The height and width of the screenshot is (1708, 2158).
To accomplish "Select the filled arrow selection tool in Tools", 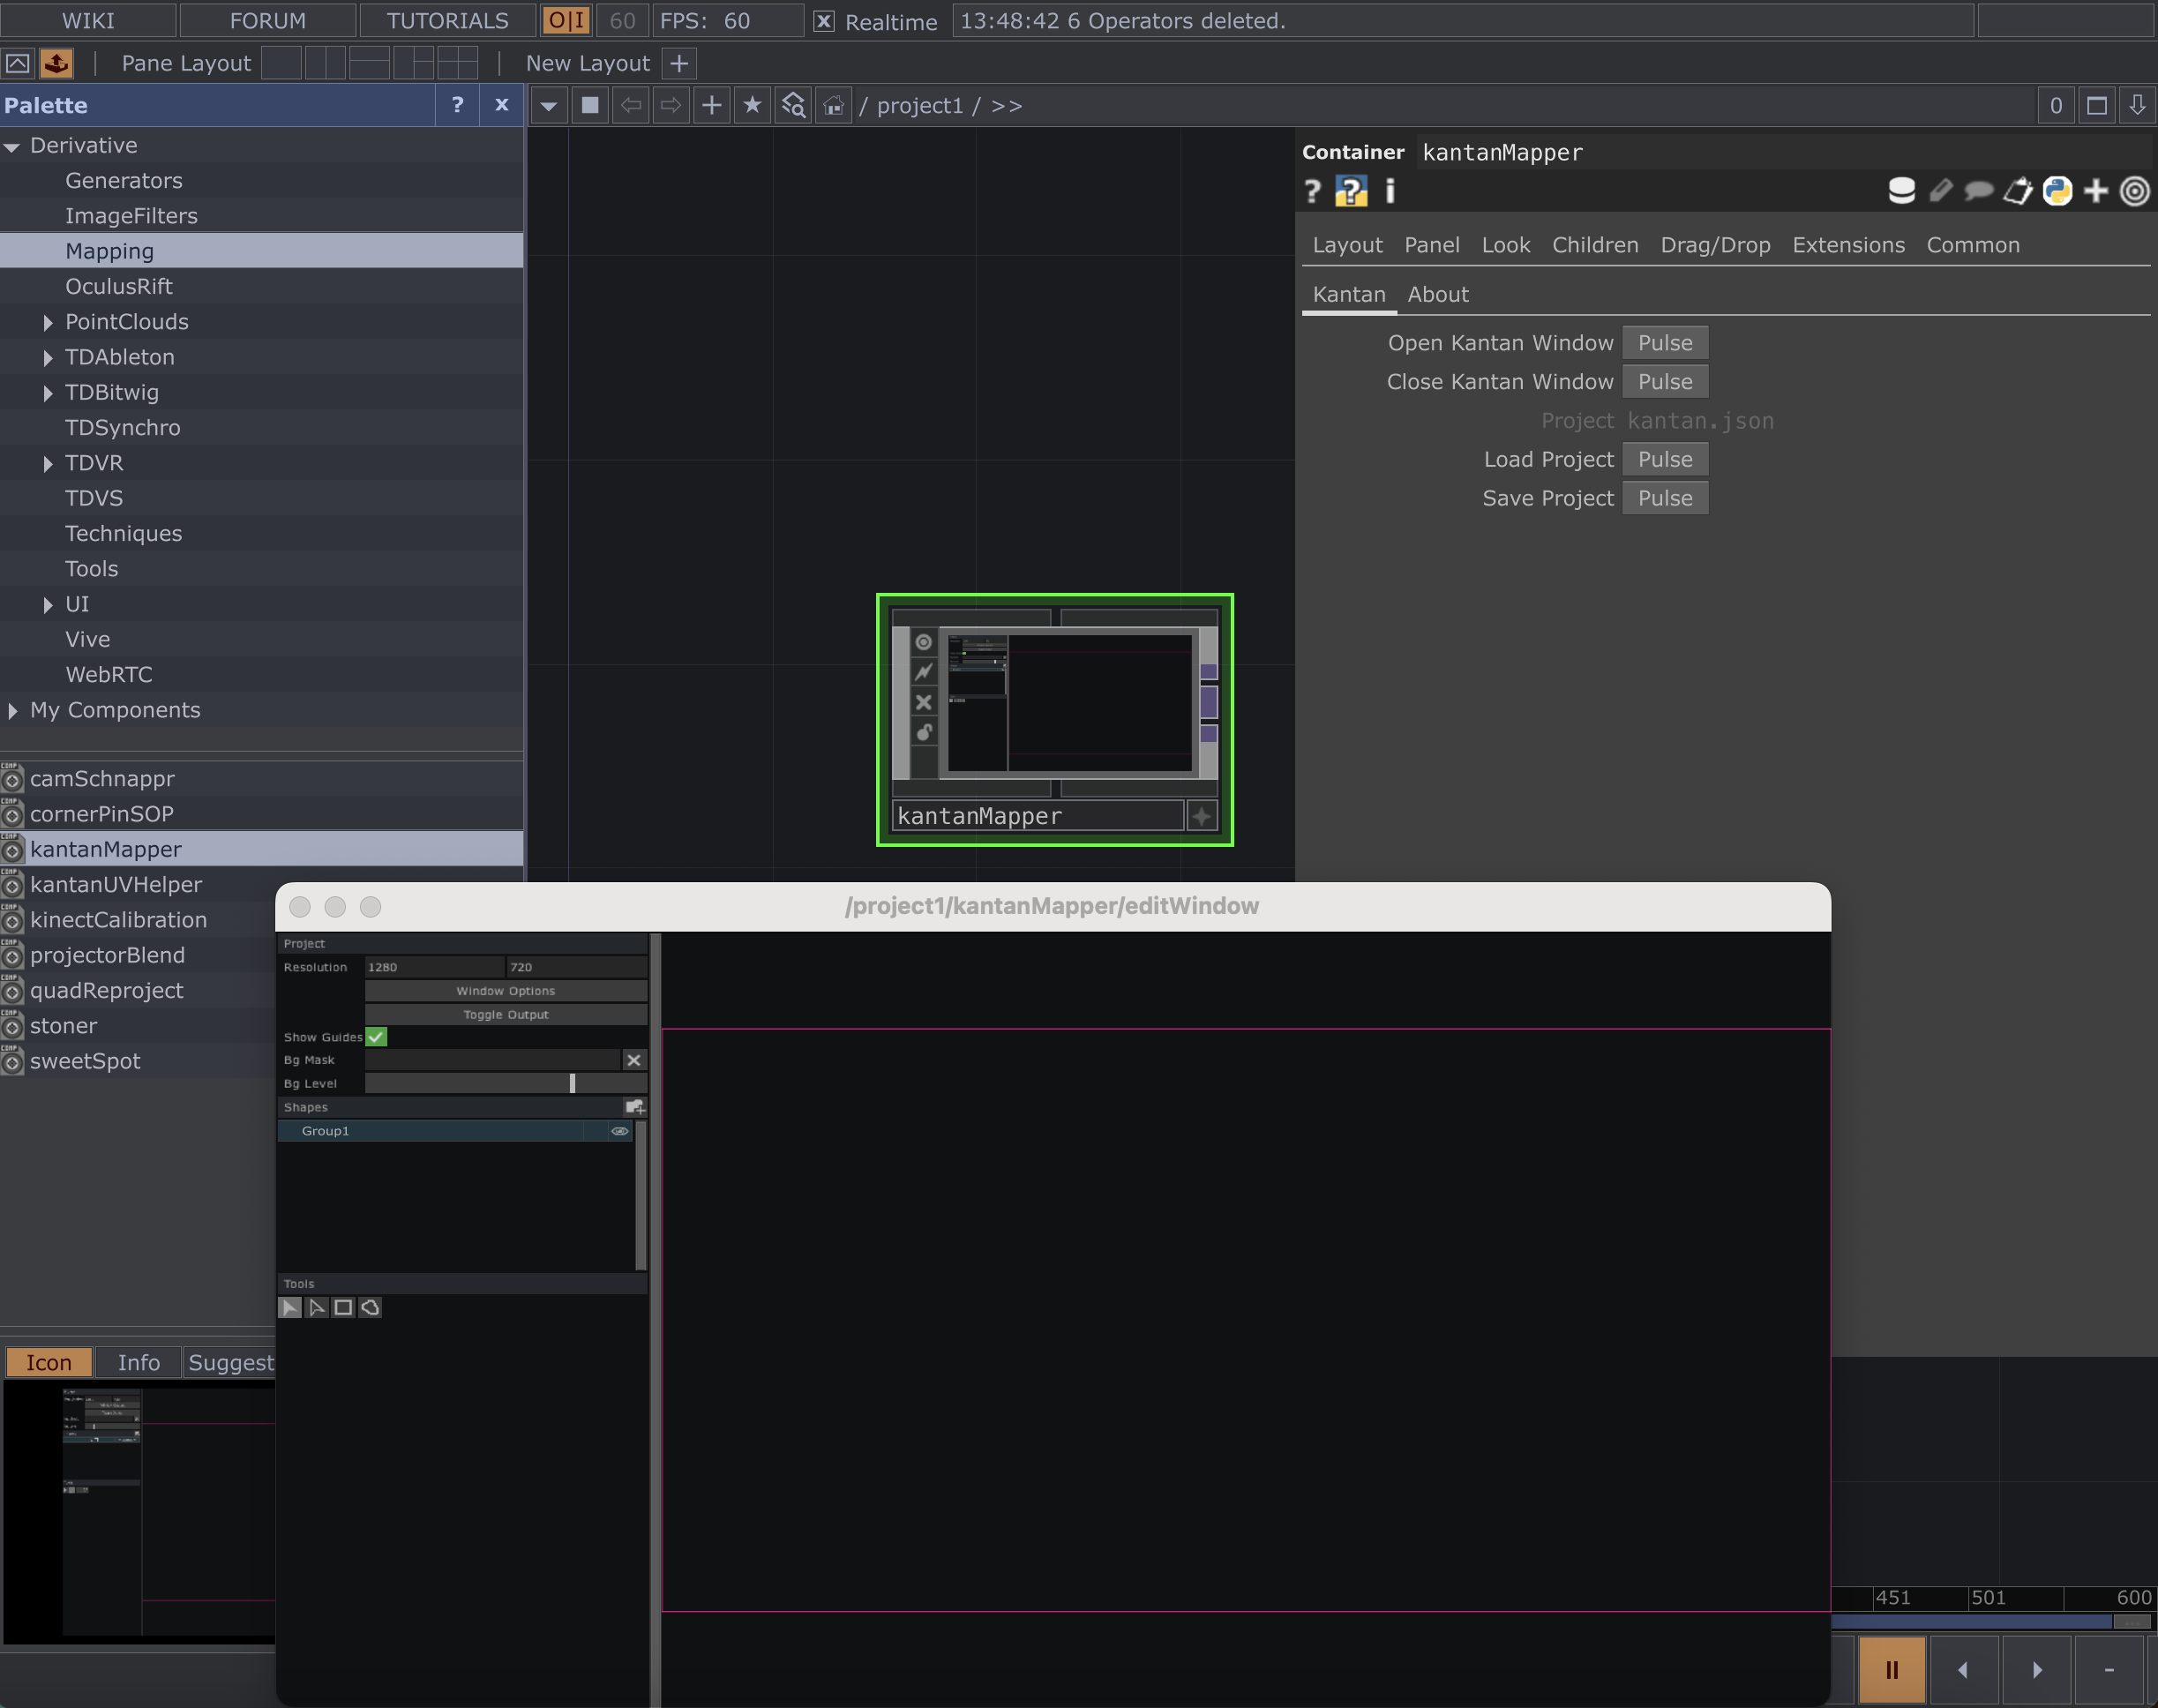I will coord(290,1307).
